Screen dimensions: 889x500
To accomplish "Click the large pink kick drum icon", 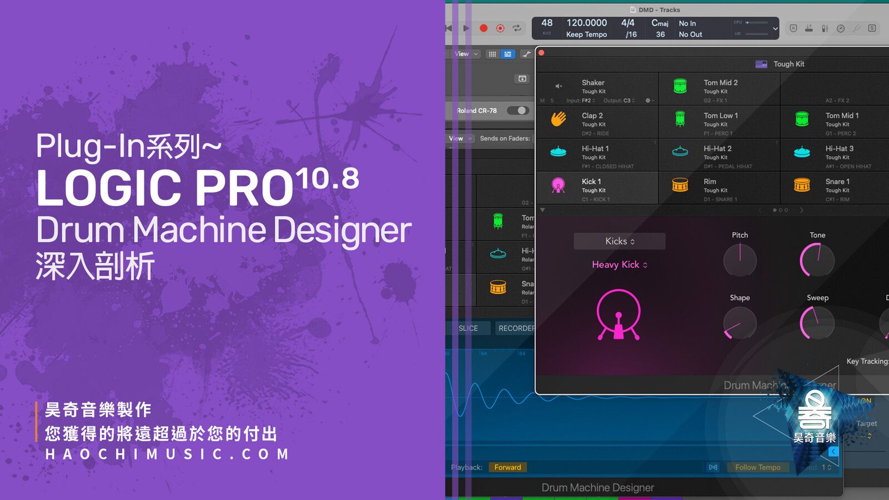I will [x=618, y=315].
